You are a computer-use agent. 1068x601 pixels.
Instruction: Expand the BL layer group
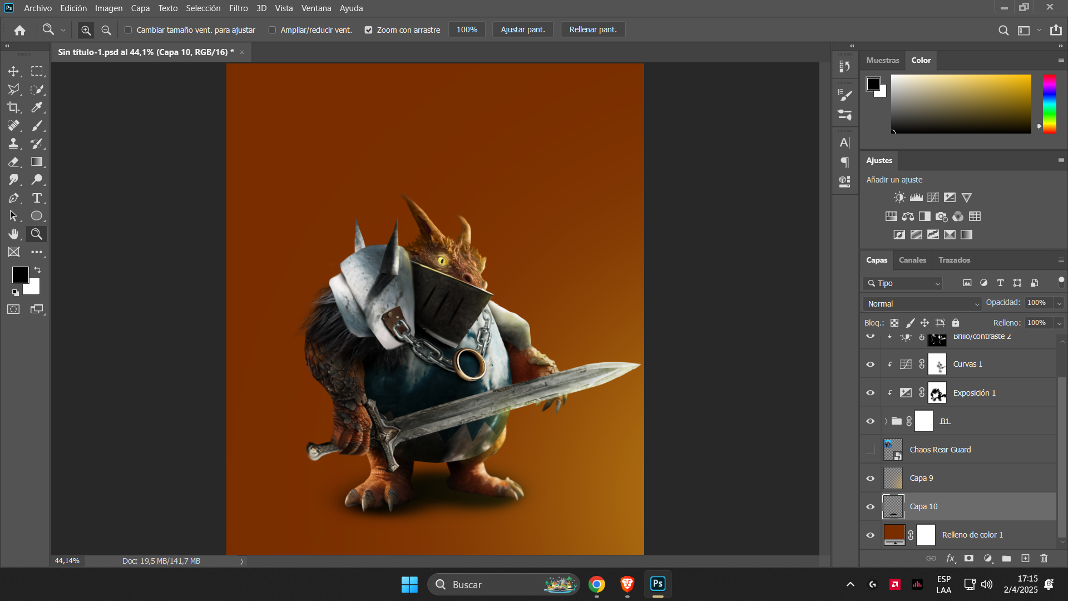coord(886,421)
